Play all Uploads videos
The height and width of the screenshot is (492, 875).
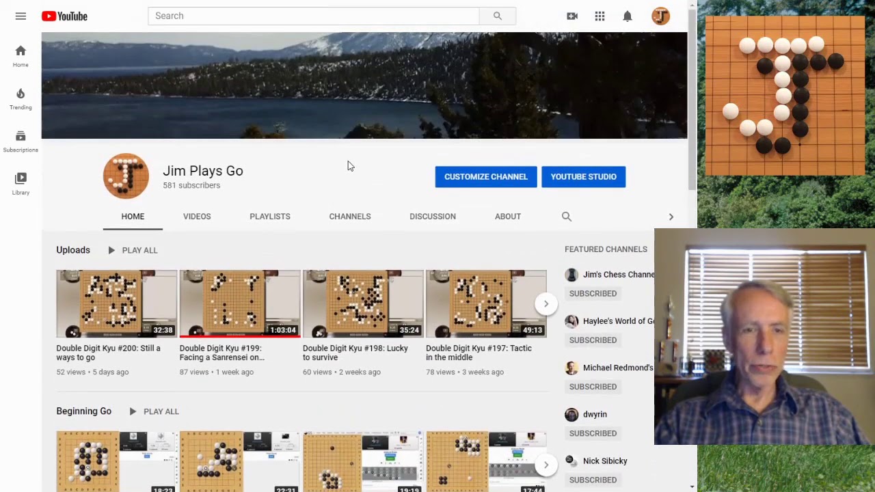pos(133,250)
